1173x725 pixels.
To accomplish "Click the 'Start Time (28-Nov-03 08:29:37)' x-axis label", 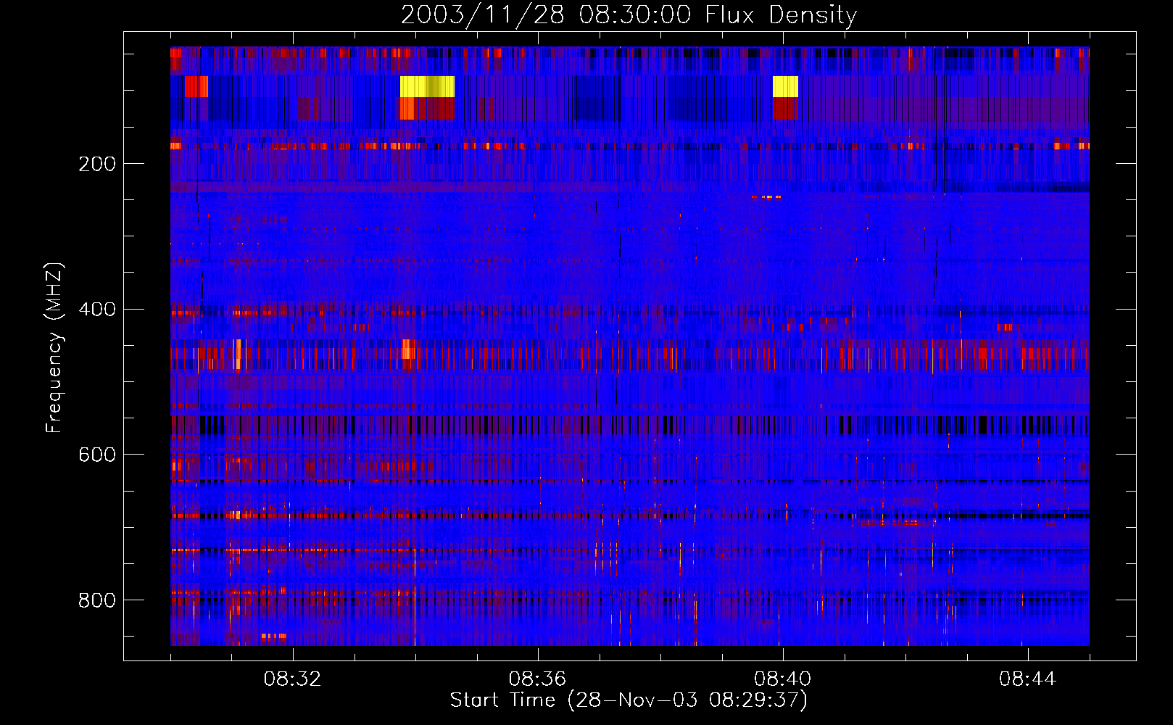I will point(629,700).
